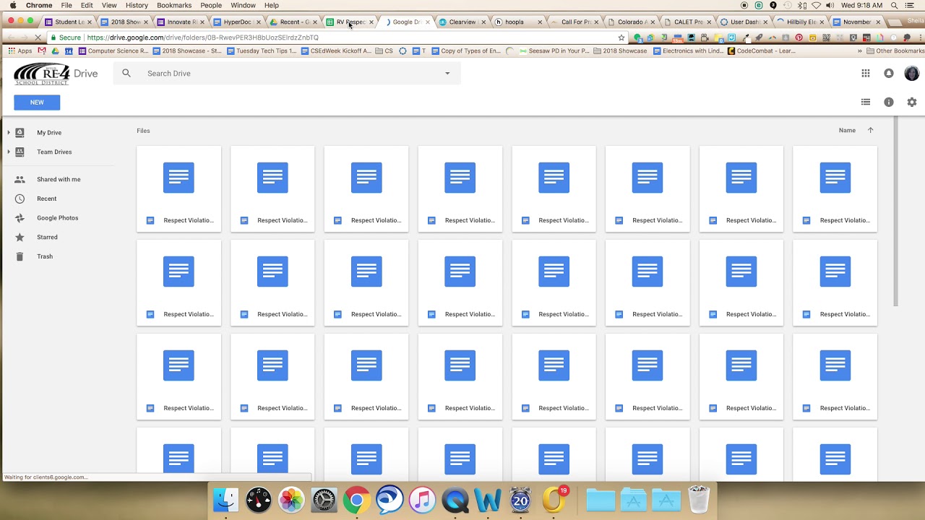
Task: Open Microsoft Word from the dock
Action: tap(489, 499)
